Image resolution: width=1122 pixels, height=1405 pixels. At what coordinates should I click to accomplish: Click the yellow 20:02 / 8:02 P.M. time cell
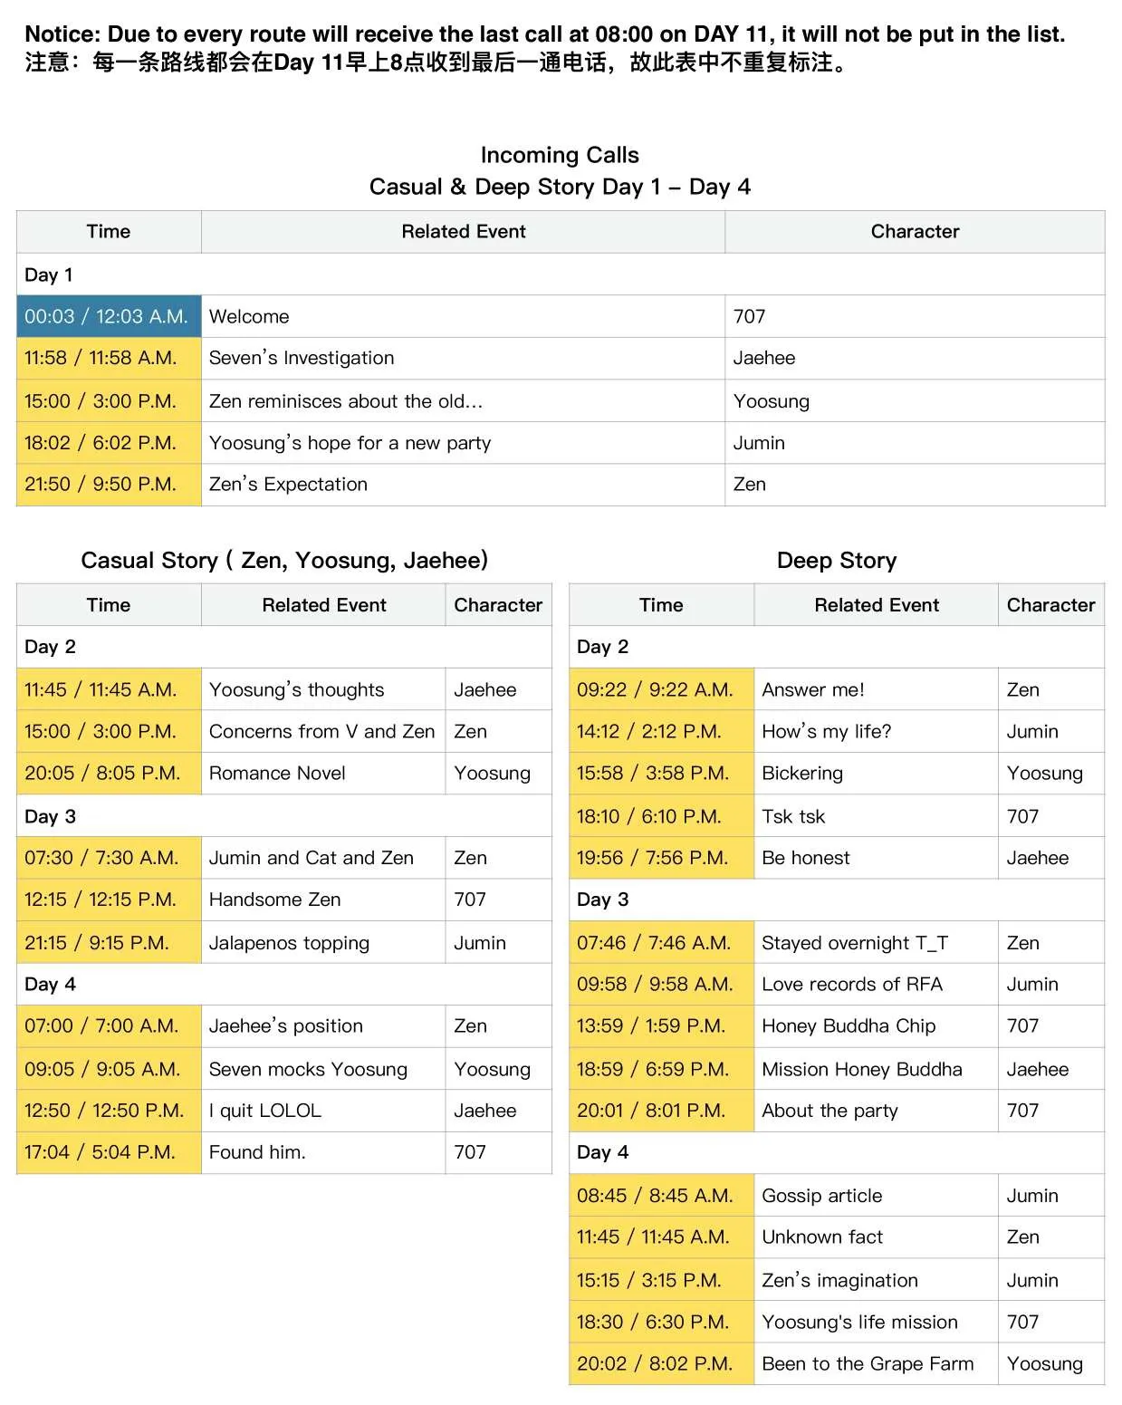(x=661, y=1363)
